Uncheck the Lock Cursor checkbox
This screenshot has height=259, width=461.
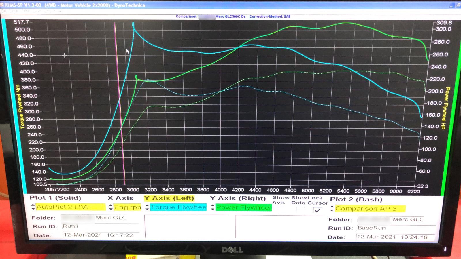318,210
